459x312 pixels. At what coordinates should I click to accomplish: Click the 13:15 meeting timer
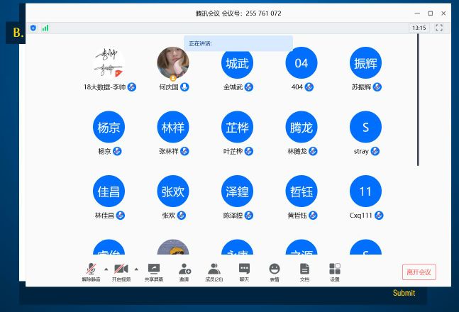click(419, 28)
